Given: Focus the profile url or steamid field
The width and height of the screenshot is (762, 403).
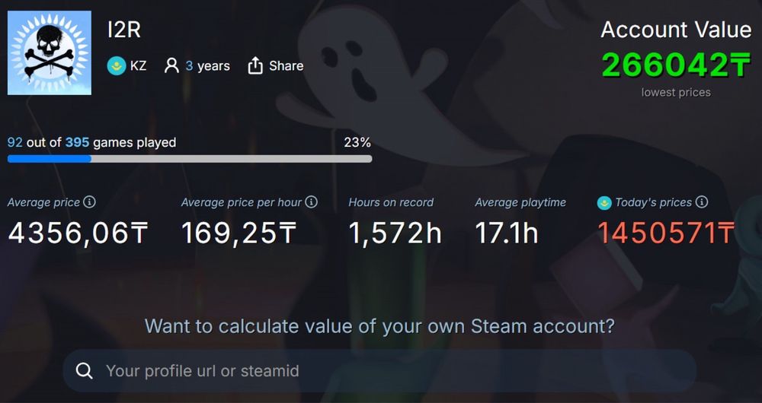Looking at the screenshot, I should tap(381, 371).
